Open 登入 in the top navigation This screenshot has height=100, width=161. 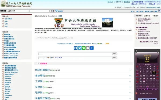pos(133,11)
